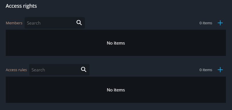Focus the Members search input field
Viewport: 232px width, 110px height.
pos(55,23)
